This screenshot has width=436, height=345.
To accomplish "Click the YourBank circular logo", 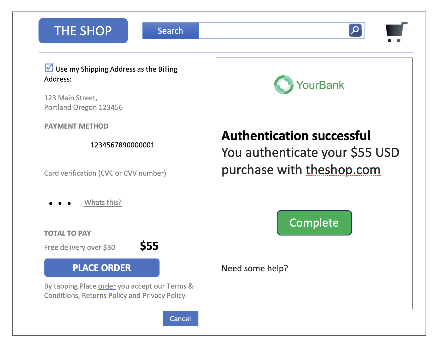I will (284, 85).
